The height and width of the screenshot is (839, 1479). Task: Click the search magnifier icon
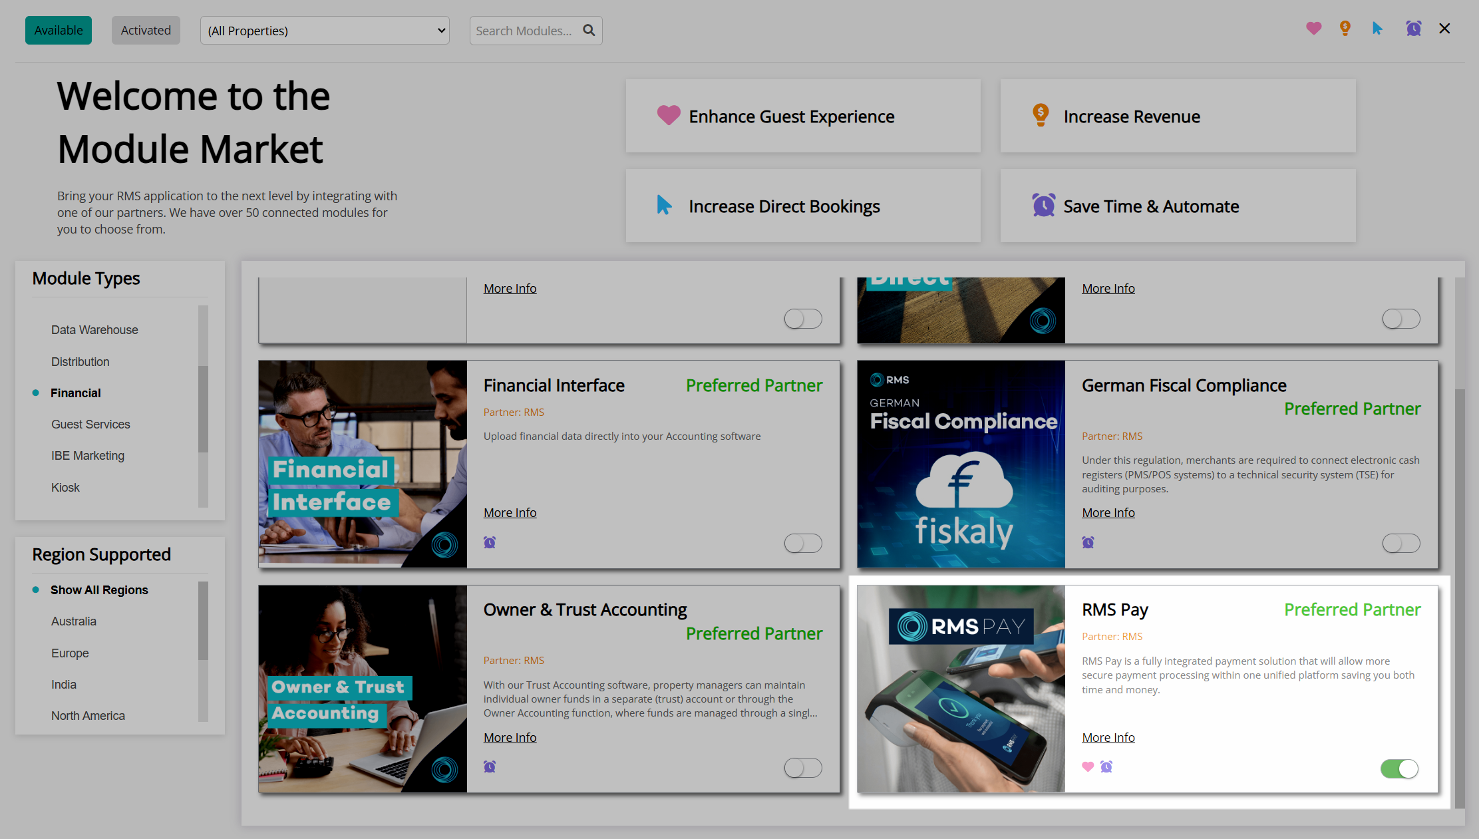(589, 31)
